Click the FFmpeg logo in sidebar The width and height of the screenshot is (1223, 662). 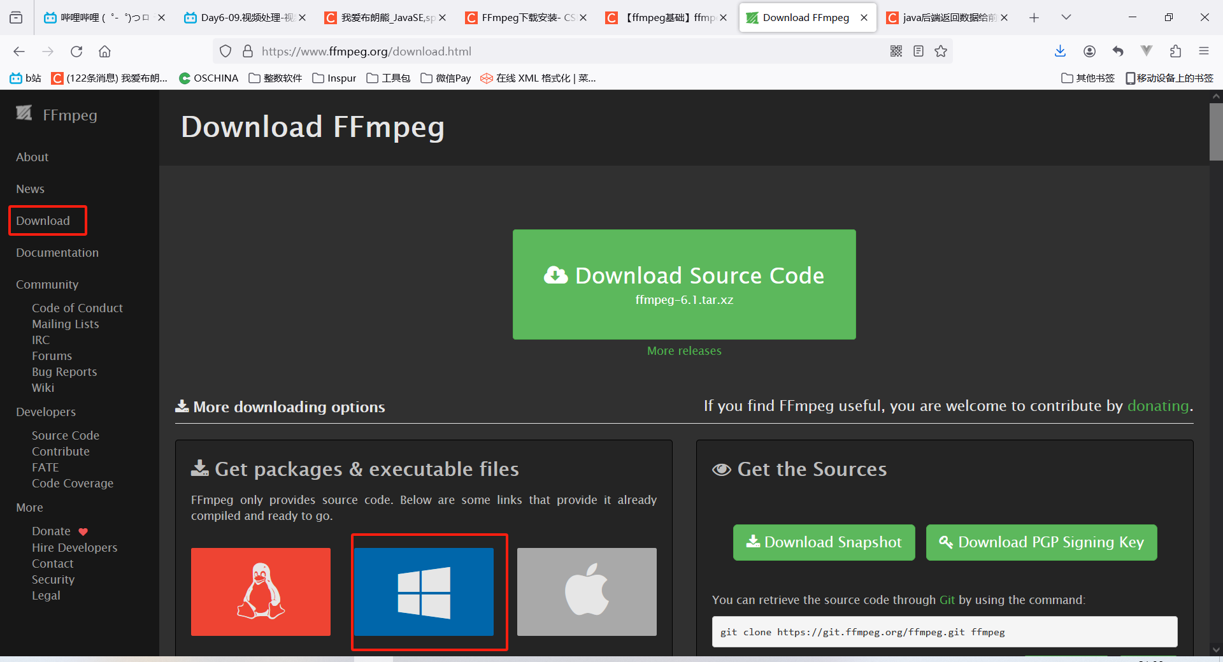click(x=24, y=113)
